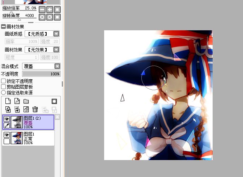
Task: Reset zoom with the square button
Action: coord(57,10)
